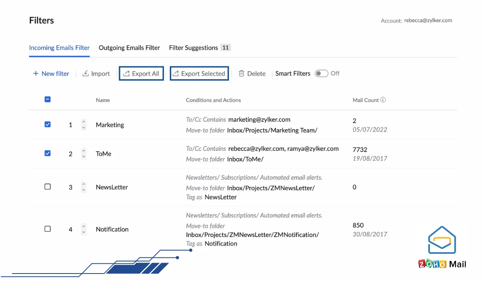Open the Notification filter by name
This screenshot has height=282, width=483.
pos(112,229)
